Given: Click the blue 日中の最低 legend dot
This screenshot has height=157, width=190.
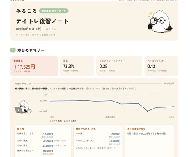Looking at the screenshot, I should 65,121.
